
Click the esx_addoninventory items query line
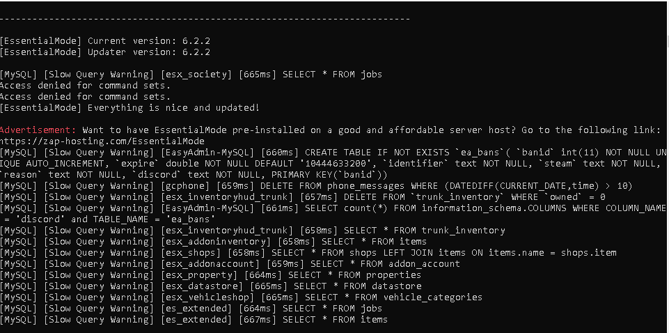tap(213, 242)
